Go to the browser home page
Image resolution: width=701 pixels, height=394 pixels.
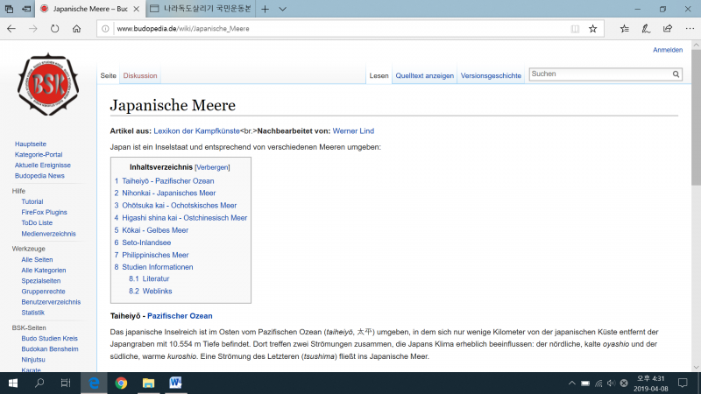(77, 28)
